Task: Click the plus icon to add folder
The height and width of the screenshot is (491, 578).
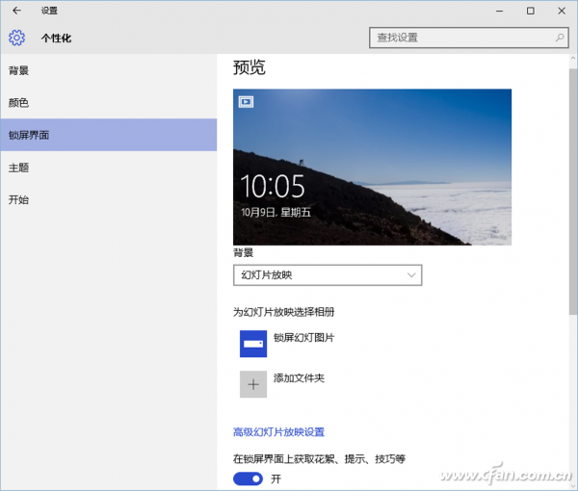Action: click(x=253, y=384)
